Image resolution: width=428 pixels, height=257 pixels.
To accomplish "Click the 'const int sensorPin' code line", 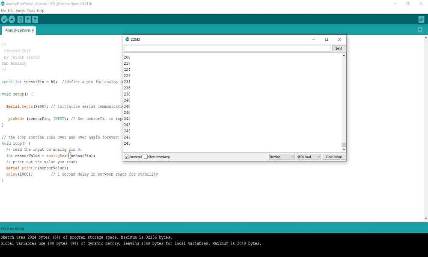I will pyautogui.click(x=62, y=82).
